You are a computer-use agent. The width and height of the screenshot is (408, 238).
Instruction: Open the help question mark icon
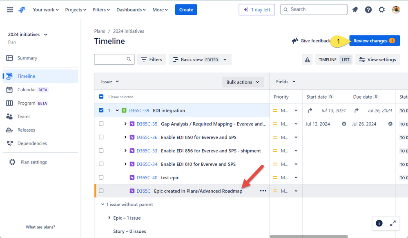coord(368,10)
